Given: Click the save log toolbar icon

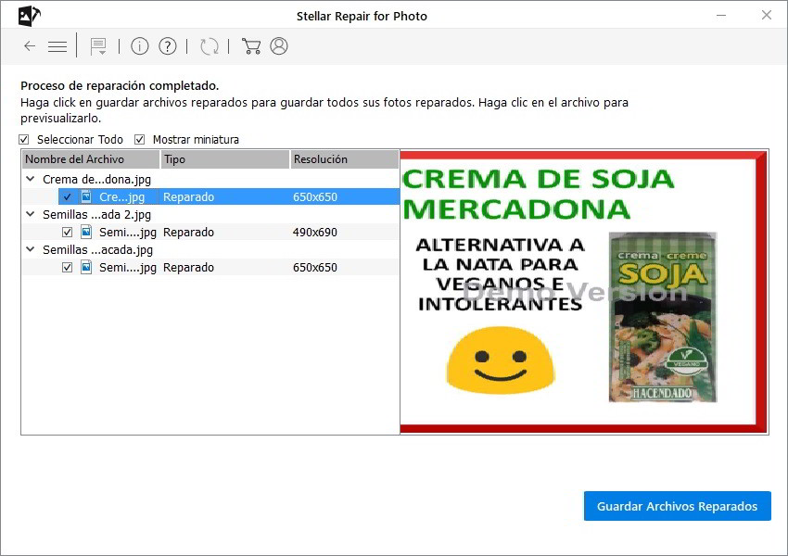Looking at the screenshot, I should tap(98, 46).
